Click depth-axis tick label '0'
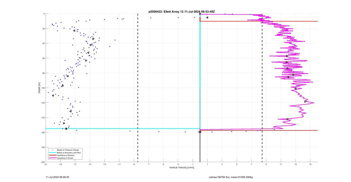Image resolution: width=351 pixels, height=182 pixels. 44,14
